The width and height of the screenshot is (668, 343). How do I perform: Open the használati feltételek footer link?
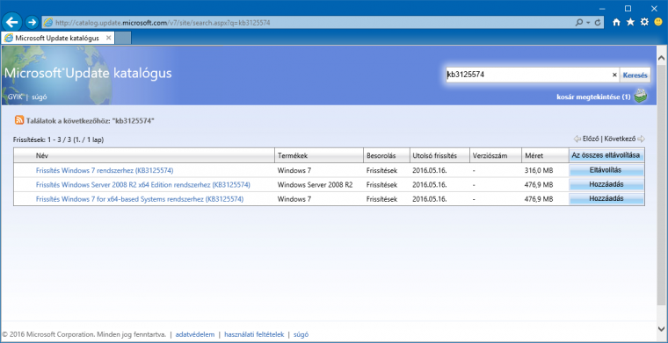(x=254, y=334)
